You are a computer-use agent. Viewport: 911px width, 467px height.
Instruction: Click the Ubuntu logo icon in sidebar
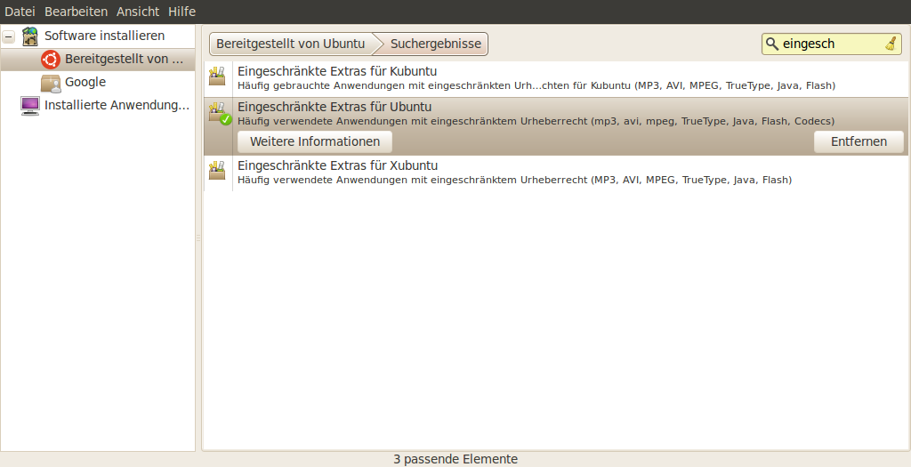point(51,60)
